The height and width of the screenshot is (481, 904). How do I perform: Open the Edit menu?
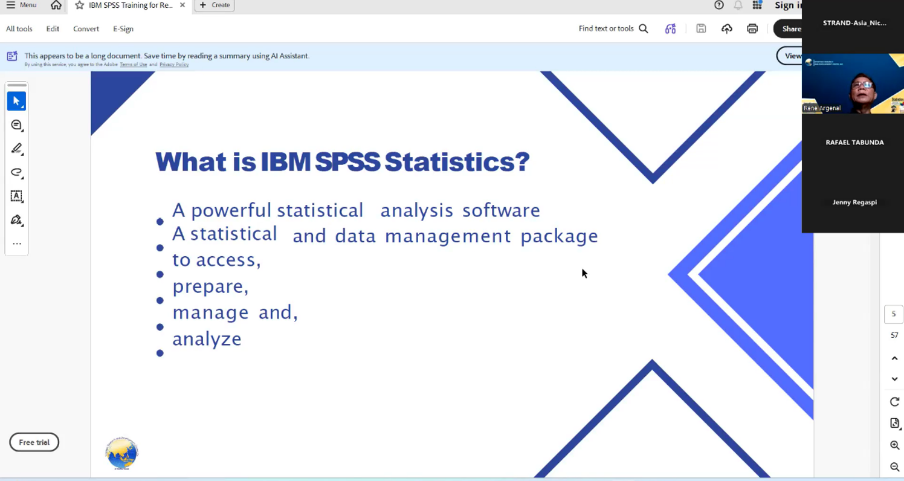53,28
